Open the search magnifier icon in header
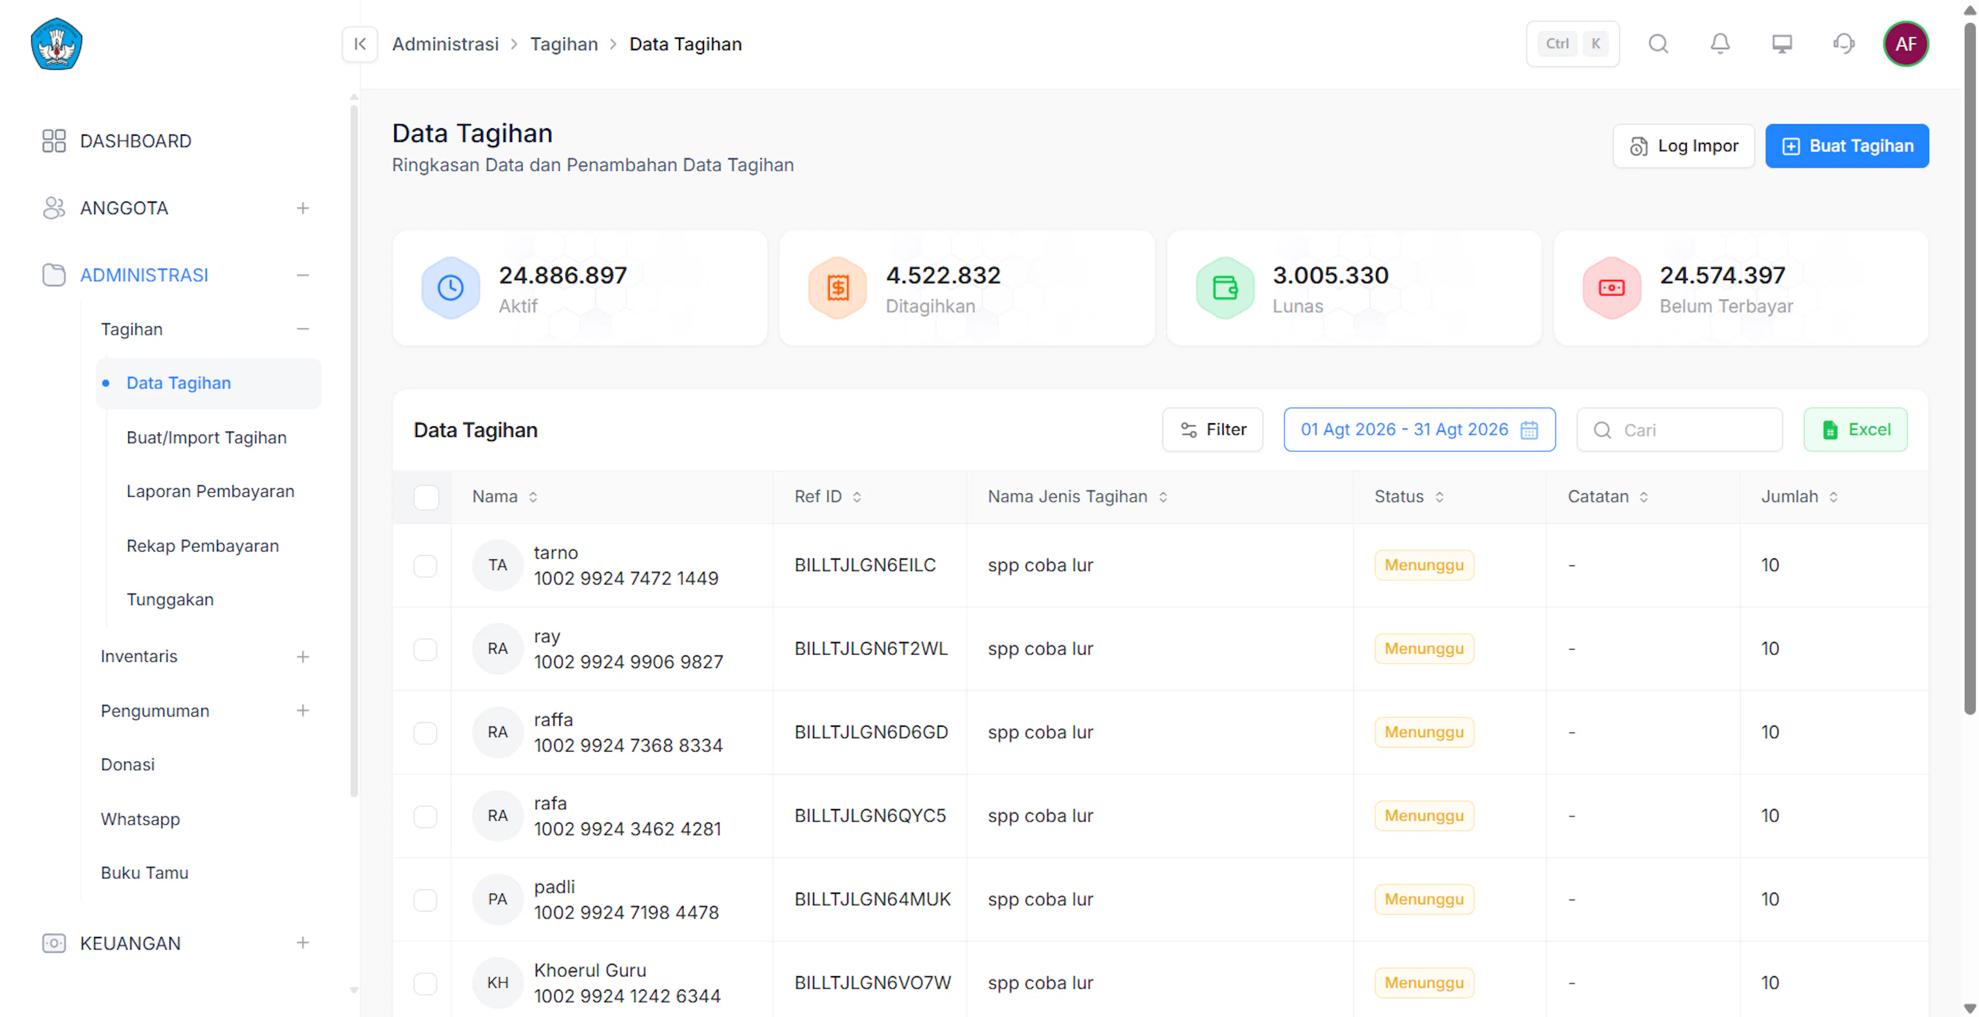Viewport: 1979px width, 1017px height. pos(1658,44)
